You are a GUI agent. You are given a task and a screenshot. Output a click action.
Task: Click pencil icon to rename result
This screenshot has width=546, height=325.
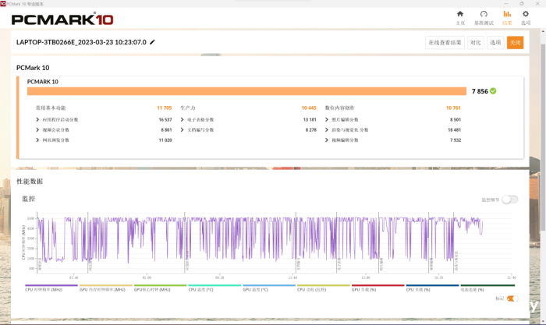pyautogui.click(x=153, y=42)
